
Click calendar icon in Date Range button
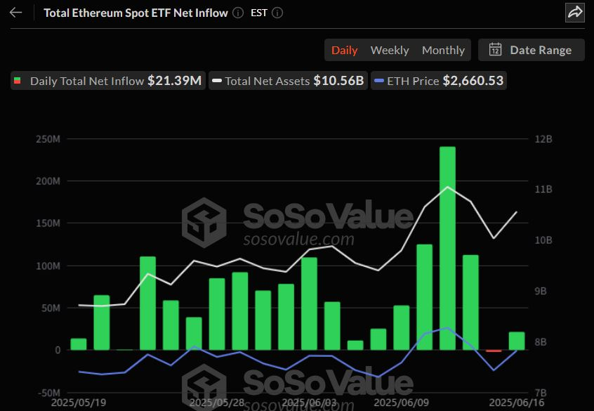(x=495, y=50)
